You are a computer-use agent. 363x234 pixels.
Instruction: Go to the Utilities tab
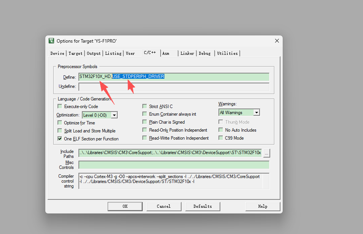point(227,54)
